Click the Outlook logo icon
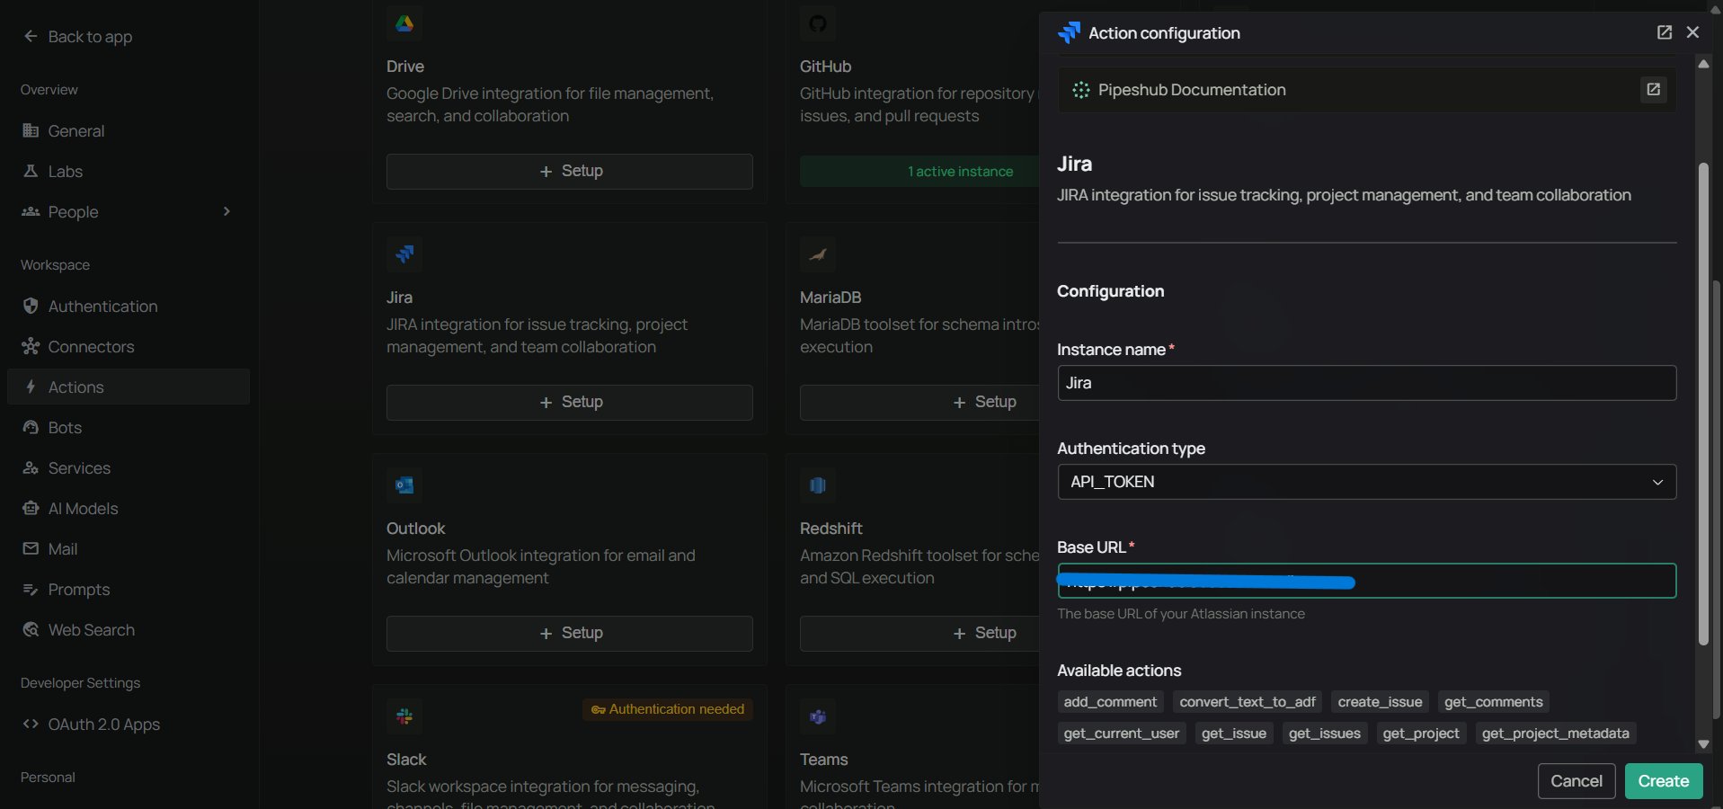This screenshot has width=1723, height=809. tap(404, 485)
